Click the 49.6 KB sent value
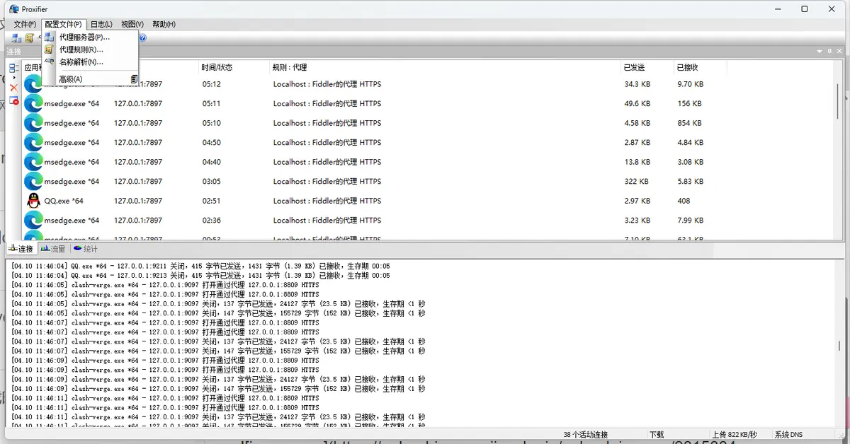 pyautogui.click(x=637, y=104)
